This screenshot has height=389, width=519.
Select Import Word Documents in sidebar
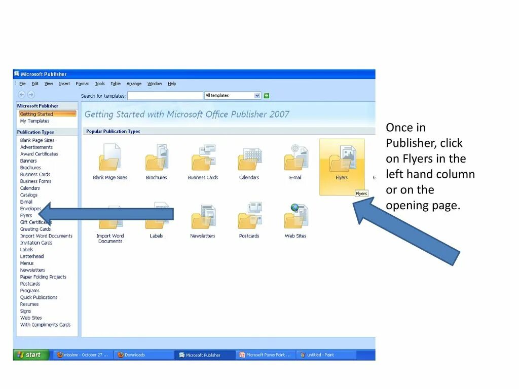(x=46, y=236)
